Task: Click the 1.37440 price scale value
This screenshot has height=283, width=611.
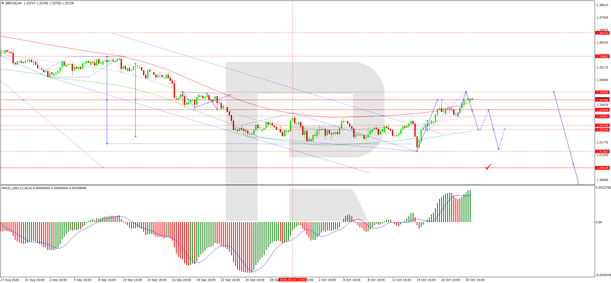Action: tap(602, 18)
